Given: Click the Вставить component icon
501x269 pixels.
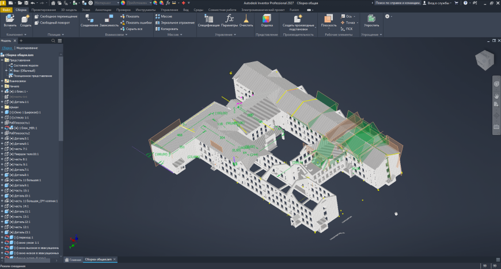Looking at the screenshot, I should click(10, 21).
